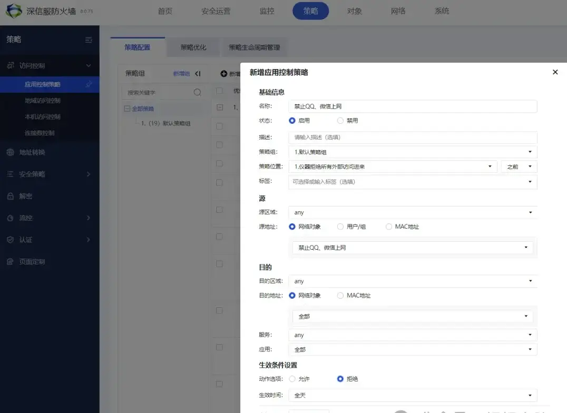The width and height of the screenshot is (567, 413).
Task: Expand the 安全策略 sidebar chevron
Action: coord(89,174)
